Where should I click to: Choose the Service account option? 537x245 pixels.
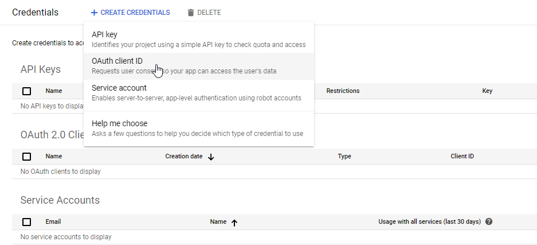coord(199,93)
